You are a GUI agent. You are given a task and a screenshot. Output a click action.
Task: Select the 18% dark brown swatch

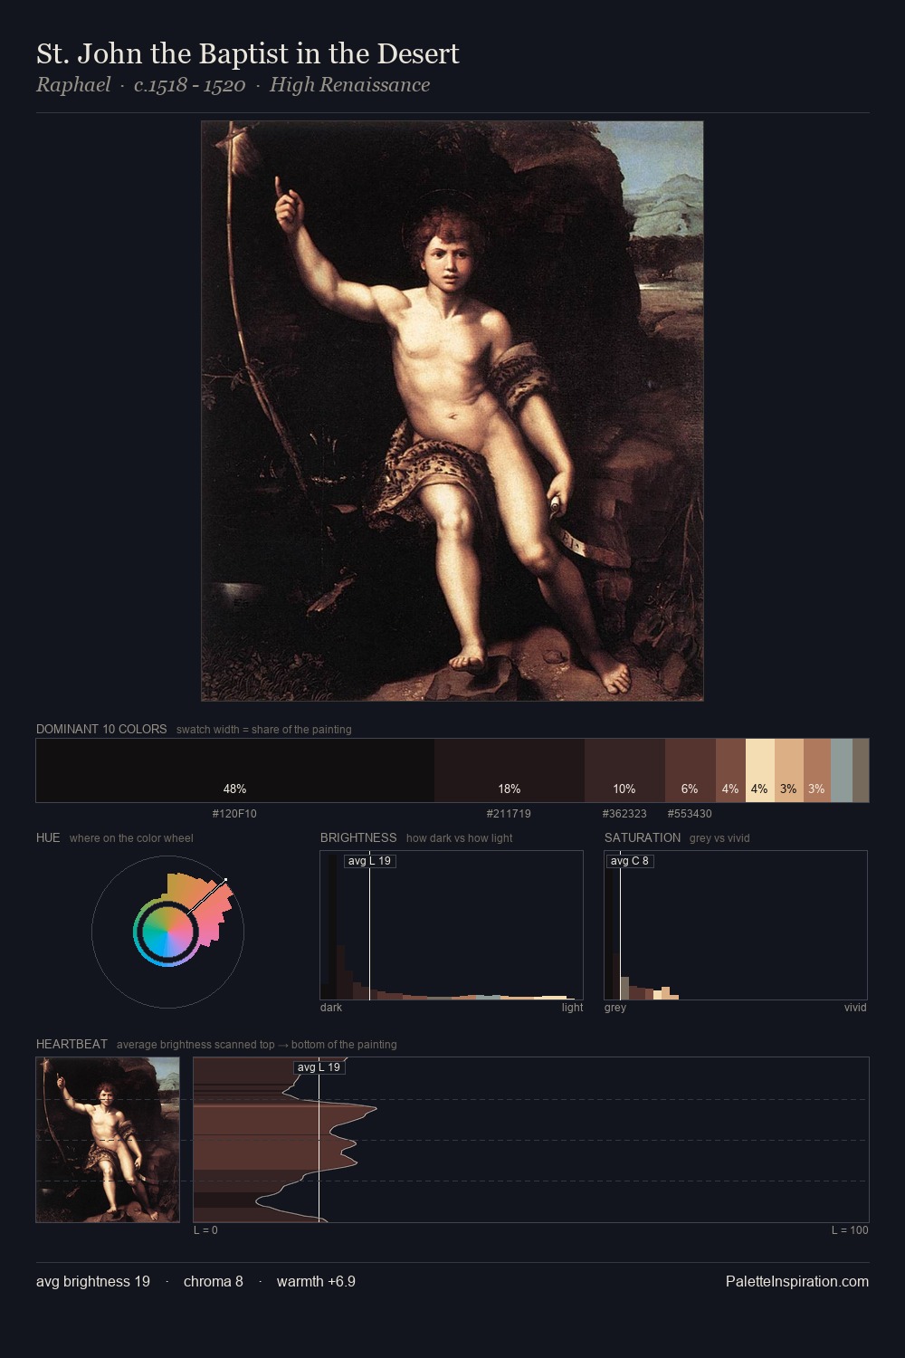coord(510,770)
